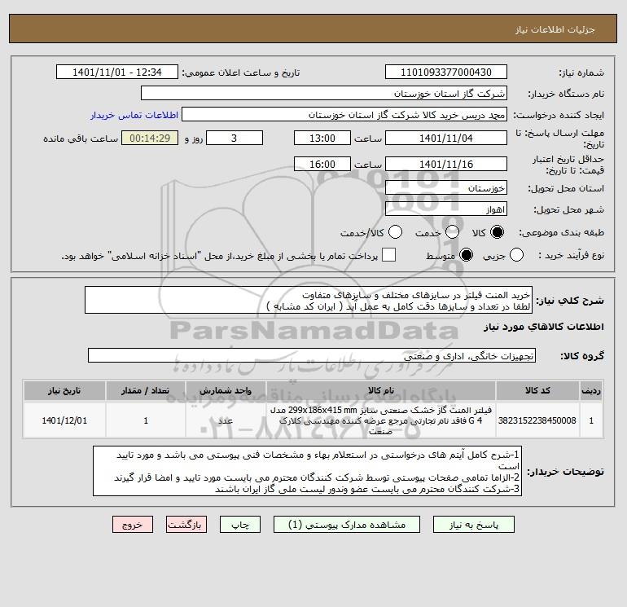Viewport: 627px width, 607px height.
Task: Click the تعداد / مقدار column header
Action: 146,390
